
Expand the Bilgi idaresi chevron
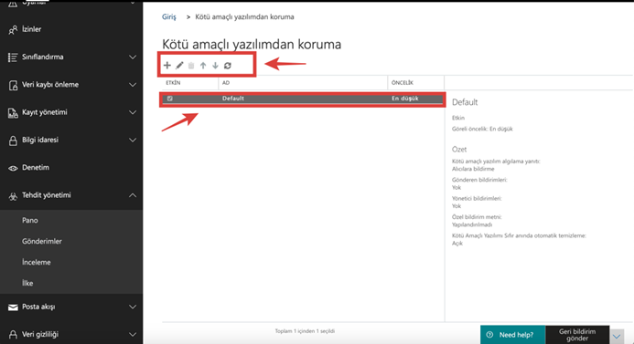[133, 141]
